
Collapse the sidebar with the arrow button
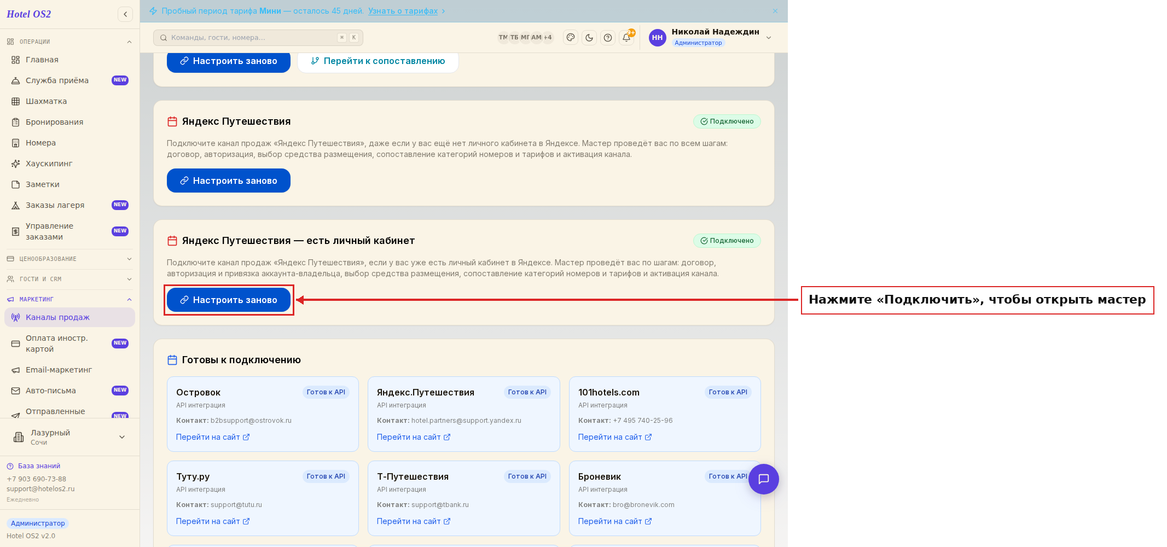coord(125,14)
